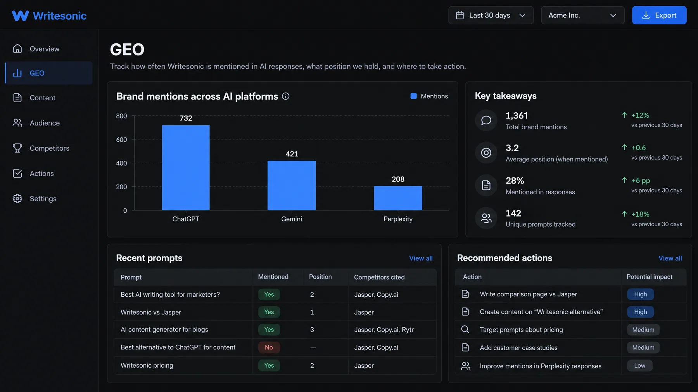698x392 pixels.
Task: Click people icon for Improve mentions in Perplexity
Action: click(x=465, y=366)
